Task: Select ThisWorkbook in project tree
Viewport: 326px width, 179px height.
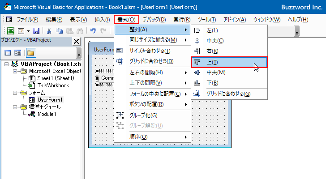Action: [x=53, y=85]
